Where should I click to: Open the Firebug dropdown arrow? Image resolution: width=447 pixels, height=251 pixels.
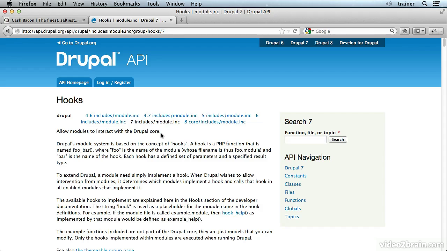point(441,31)
